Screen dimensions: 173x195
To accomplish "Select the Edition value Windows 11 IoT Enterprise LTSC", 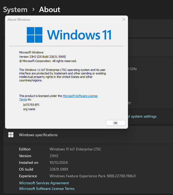I will pyautogui.click(x=75, y=149).
